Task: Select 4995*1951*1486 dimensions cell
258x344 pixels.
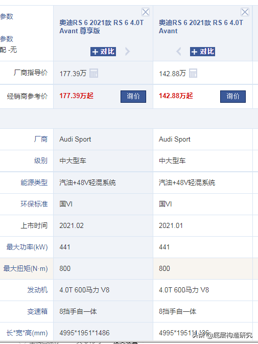Action: (84, 333)
